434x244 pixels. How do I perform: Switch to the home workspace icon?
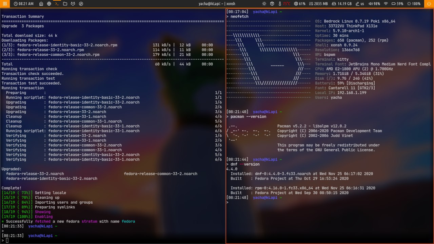point(41,4)
